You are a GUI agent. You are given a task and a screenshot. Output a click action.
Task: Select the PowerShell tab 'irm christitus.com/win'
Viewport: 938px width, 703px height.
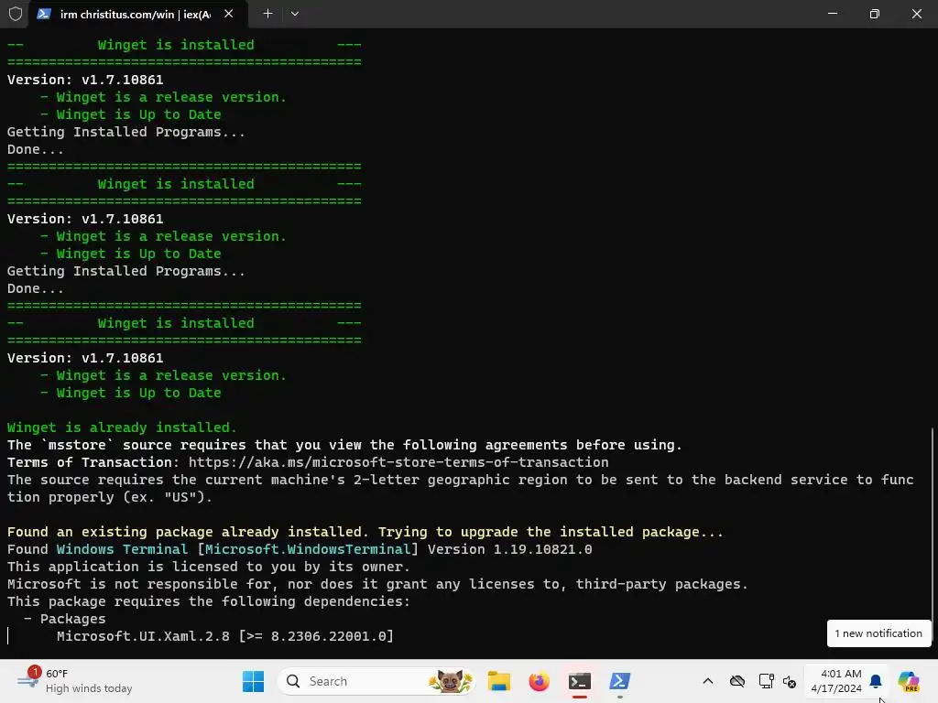pos(139,14)
